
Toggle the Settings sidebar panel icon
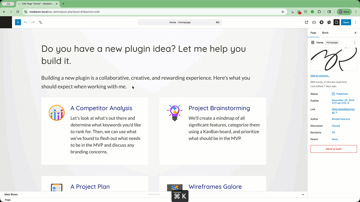click(336, 22)
